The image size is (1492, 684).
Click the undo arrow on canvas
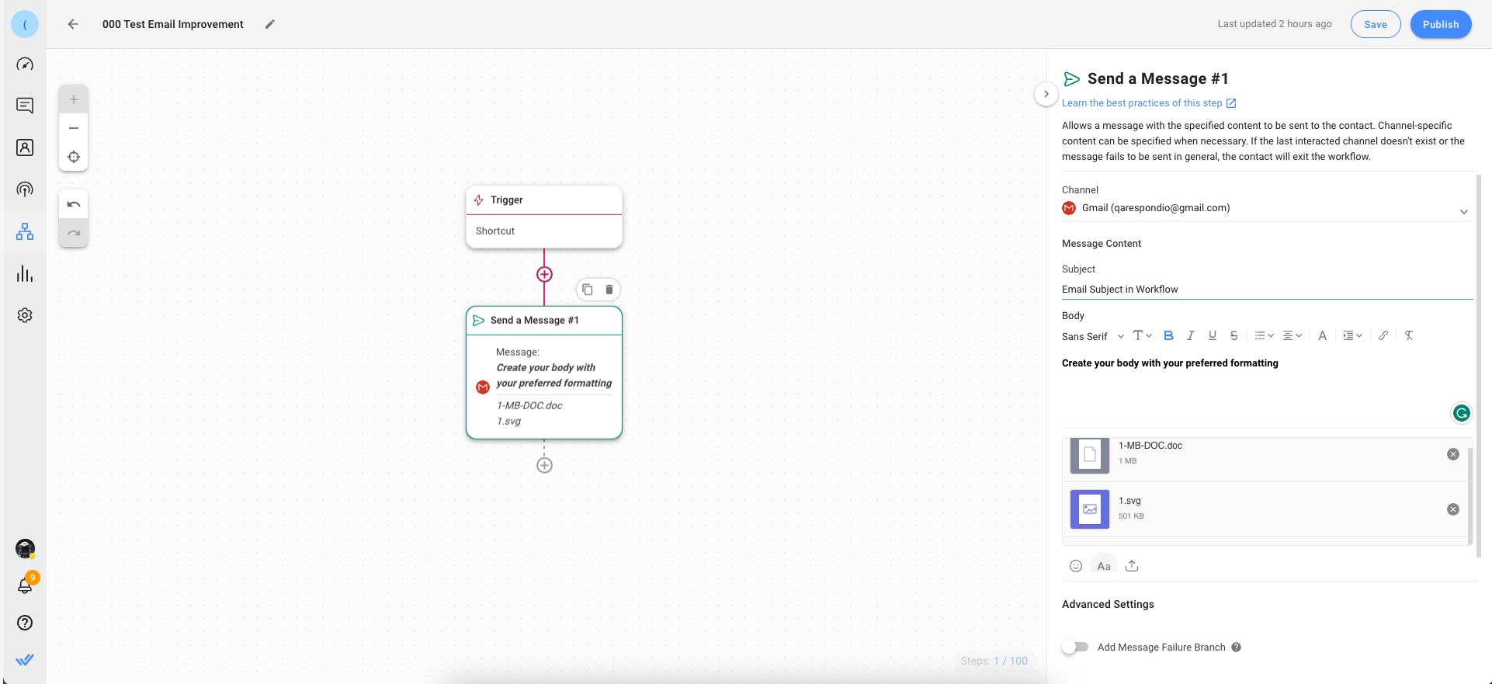click(x=74, y=205)
